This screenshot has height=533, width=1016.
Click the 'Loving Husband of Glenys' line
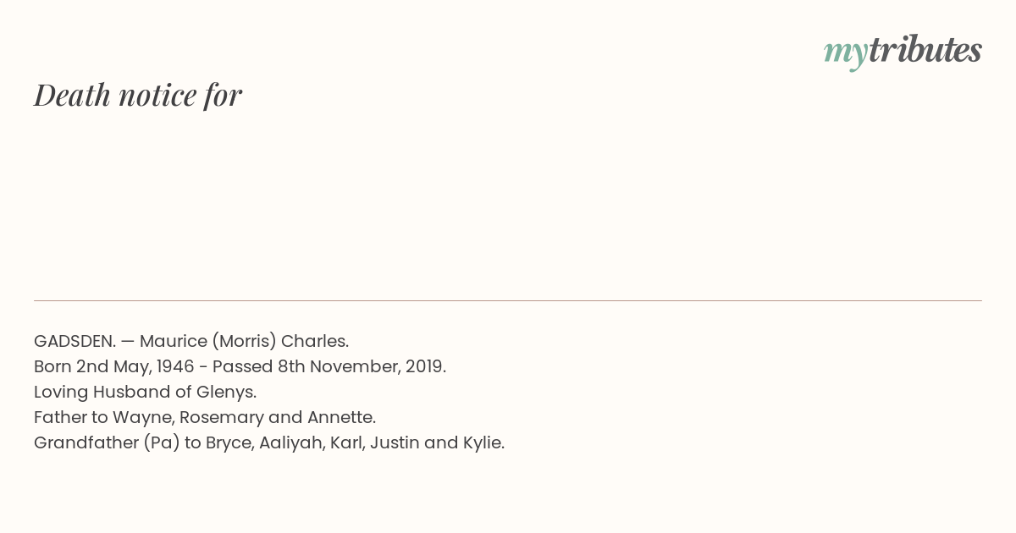tap(145, 393)
